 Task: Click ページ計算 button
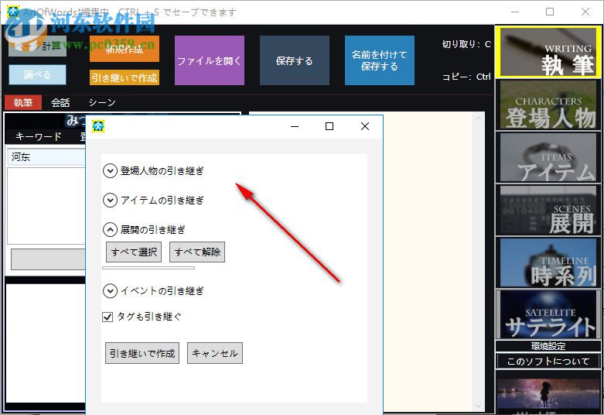37,46
